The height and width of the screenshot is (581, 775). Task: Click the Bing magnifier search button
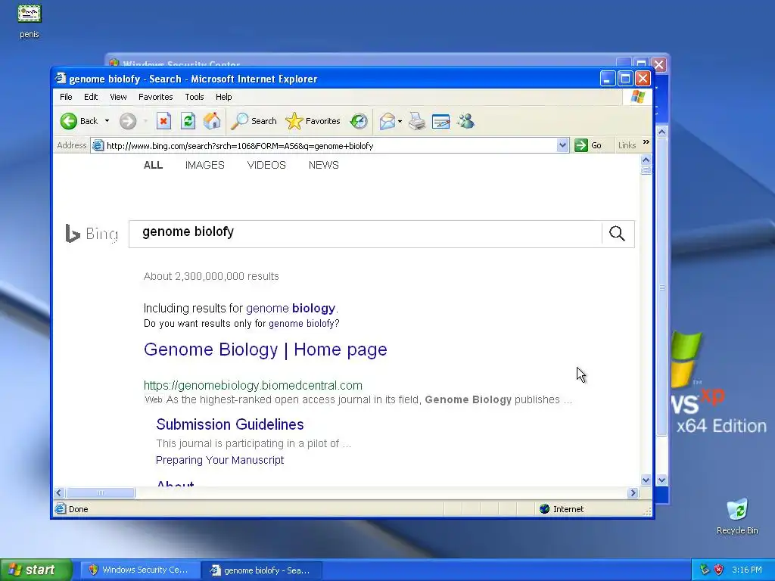pos(618,234)
